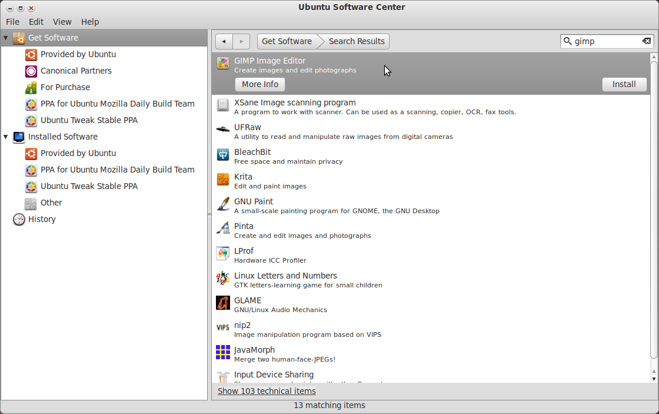Open the View menu
Image resolution: width=659 pixels, height=414 pixels.
pos(62,22)
